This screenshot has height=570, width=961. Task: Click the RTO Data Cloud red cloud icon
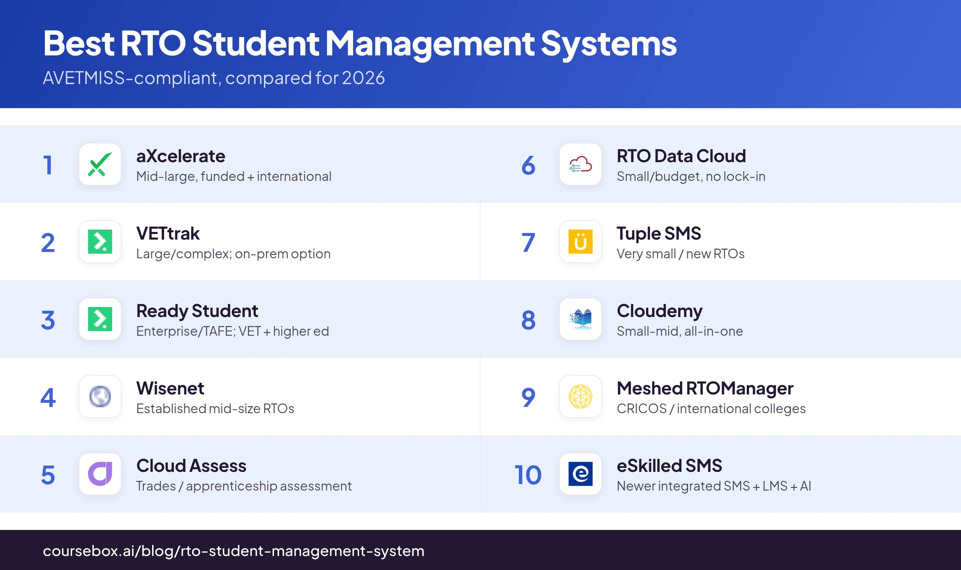click(x=581, y=165)
